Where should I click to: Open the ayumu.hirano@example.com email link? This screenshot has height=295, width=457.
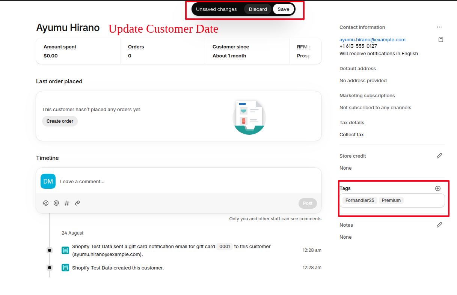(373, 39)
